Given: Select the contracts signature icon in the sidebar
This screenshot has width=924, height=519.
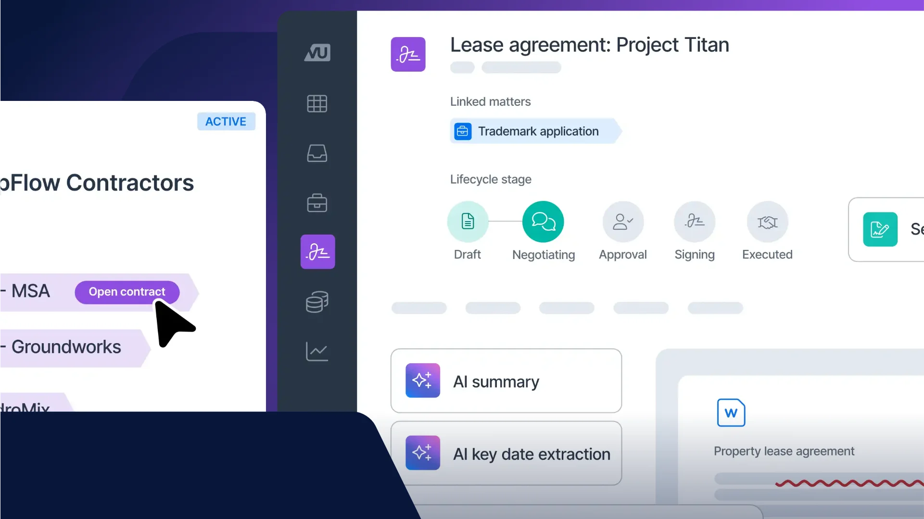Looking at the screenshot, I should [317, 252].
